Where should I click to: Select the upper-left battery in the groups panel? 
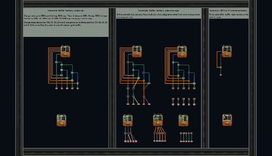point(137,51)
